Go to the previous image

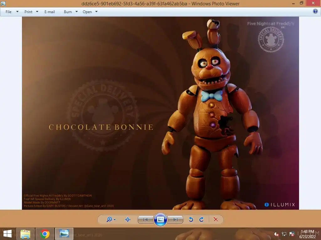pos(145,220)
